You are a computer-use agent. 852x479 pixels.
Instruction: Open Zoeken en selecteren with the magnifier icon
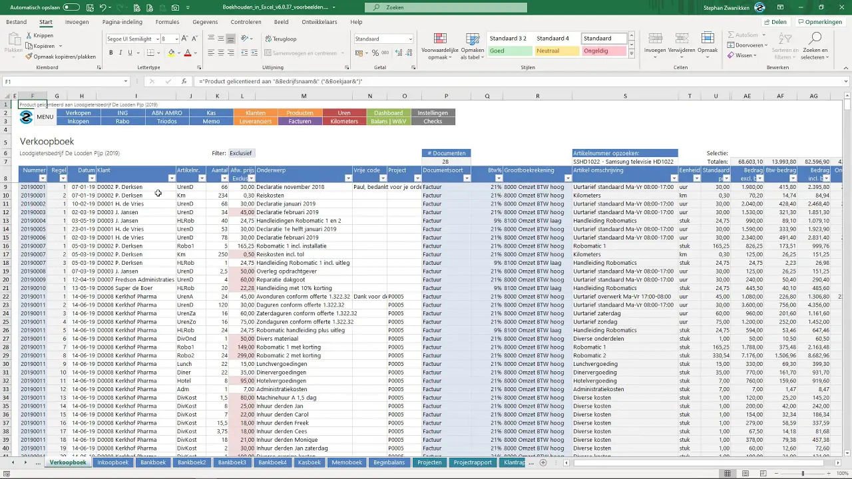(817, 38)
